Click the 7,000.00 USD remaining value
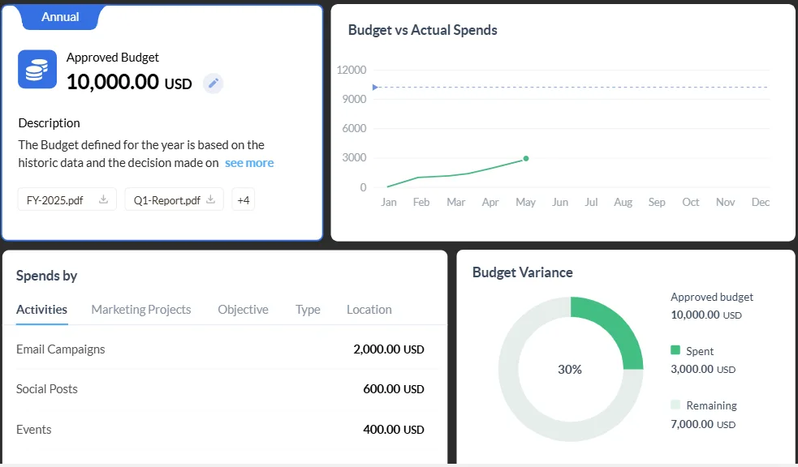This screenshot has width=798, height=467. [x=703, y=424]
